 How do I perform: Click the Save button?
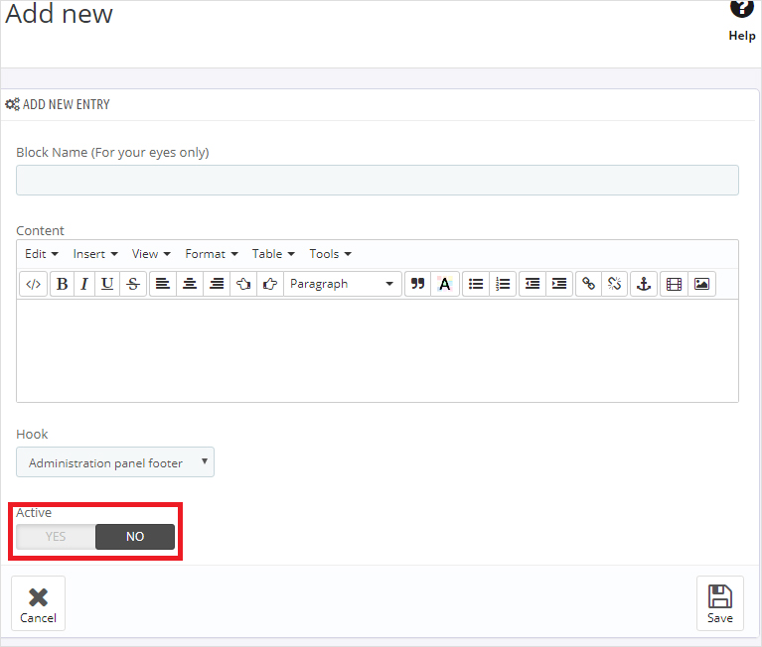[720, 603]
